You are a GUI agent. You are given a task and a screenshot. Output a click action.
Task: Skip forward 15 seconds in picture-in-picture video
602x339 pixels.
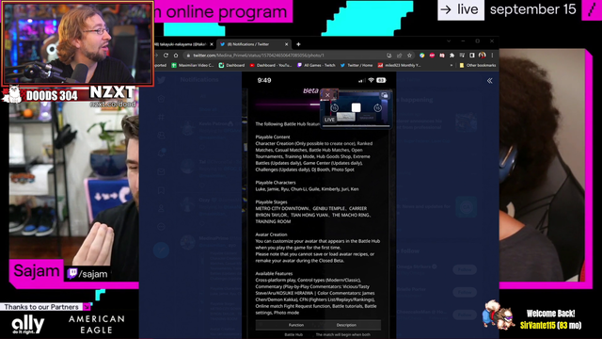click(378, 107)
